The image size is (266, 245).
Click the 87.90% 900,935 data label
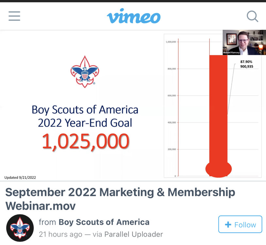(x=247, y=64)
